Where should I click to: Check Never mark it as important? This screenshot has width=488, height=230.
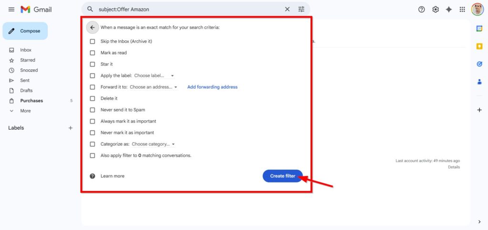pyautogui.click(x=92, y=133)
